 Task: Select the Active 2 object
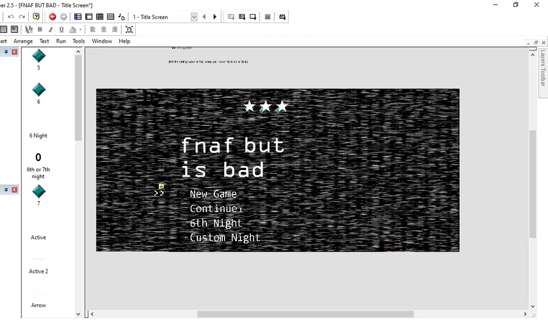(38, 271)
